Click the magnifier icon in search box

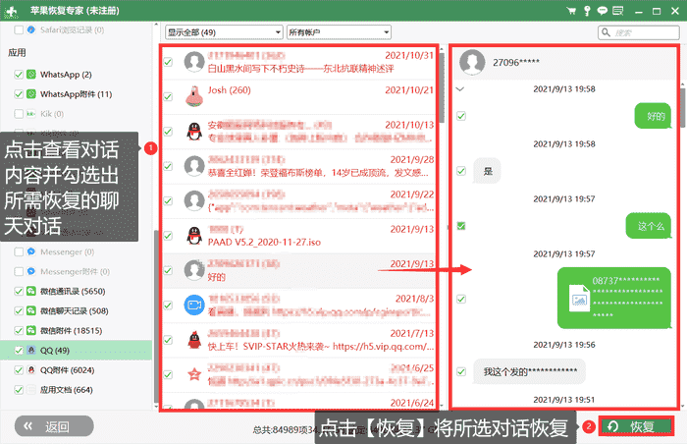coord(606,32)
